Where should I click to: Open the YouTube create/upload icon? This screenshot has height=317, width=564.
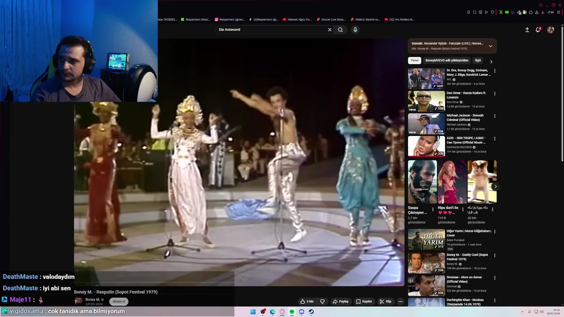point(527,29)
